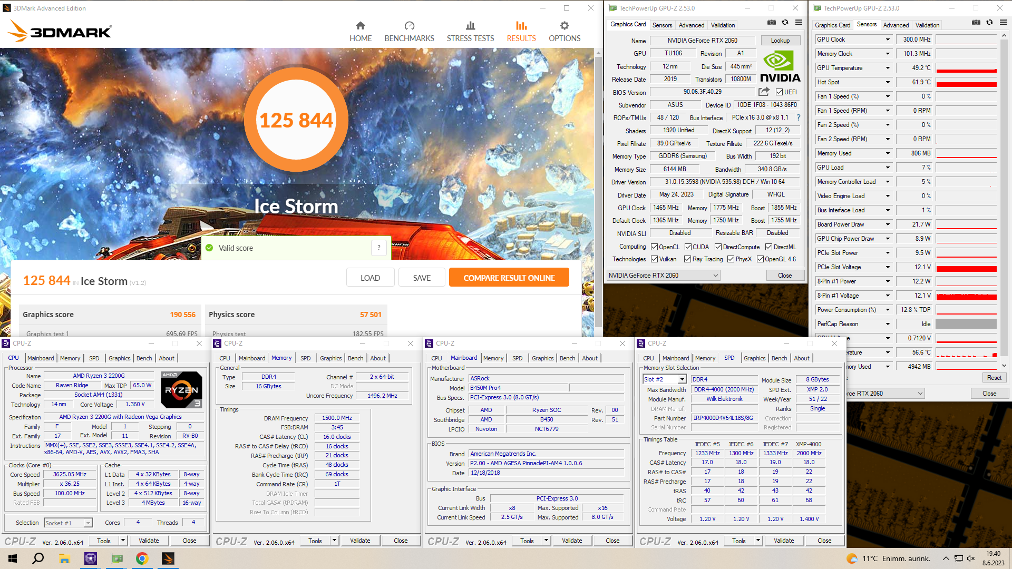
Task: Click Bus Interface question mark icon
Action: click(799, 117)
